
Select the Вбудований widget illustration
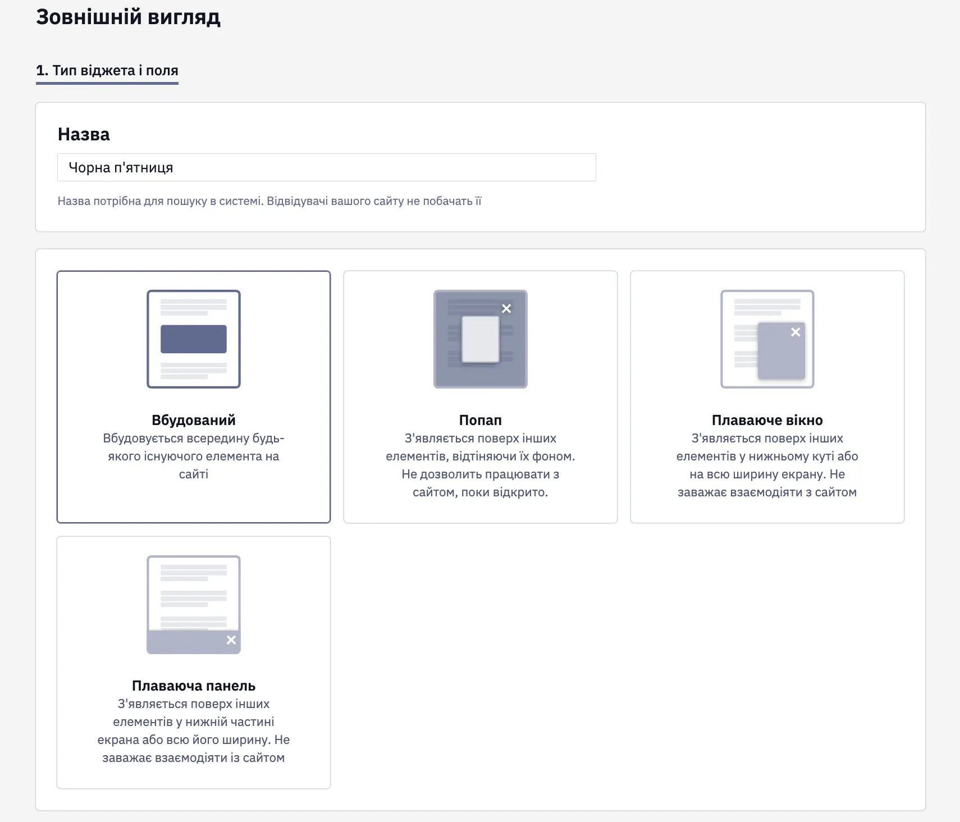click(194, 339)
